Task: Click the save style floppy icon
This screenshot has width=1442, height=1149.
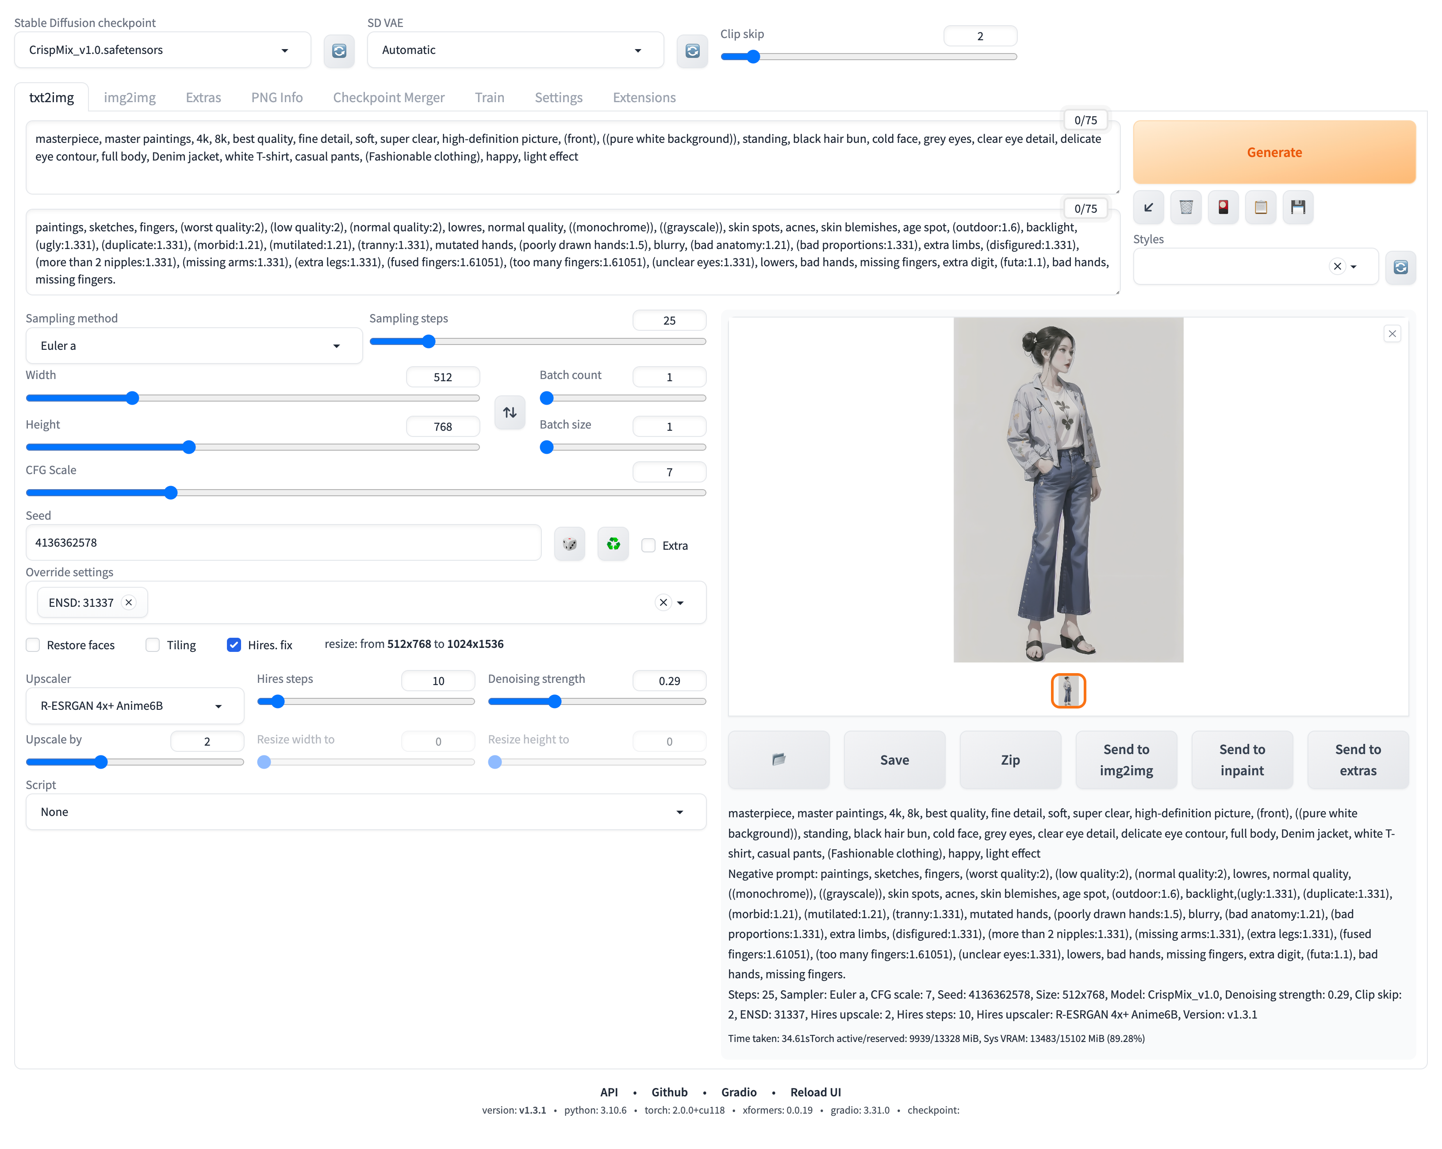Action: (1297, 207)
